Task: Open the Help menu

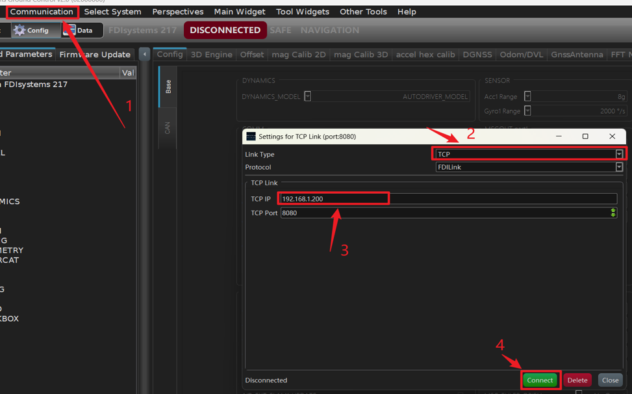Action: (x=407, y=12)
